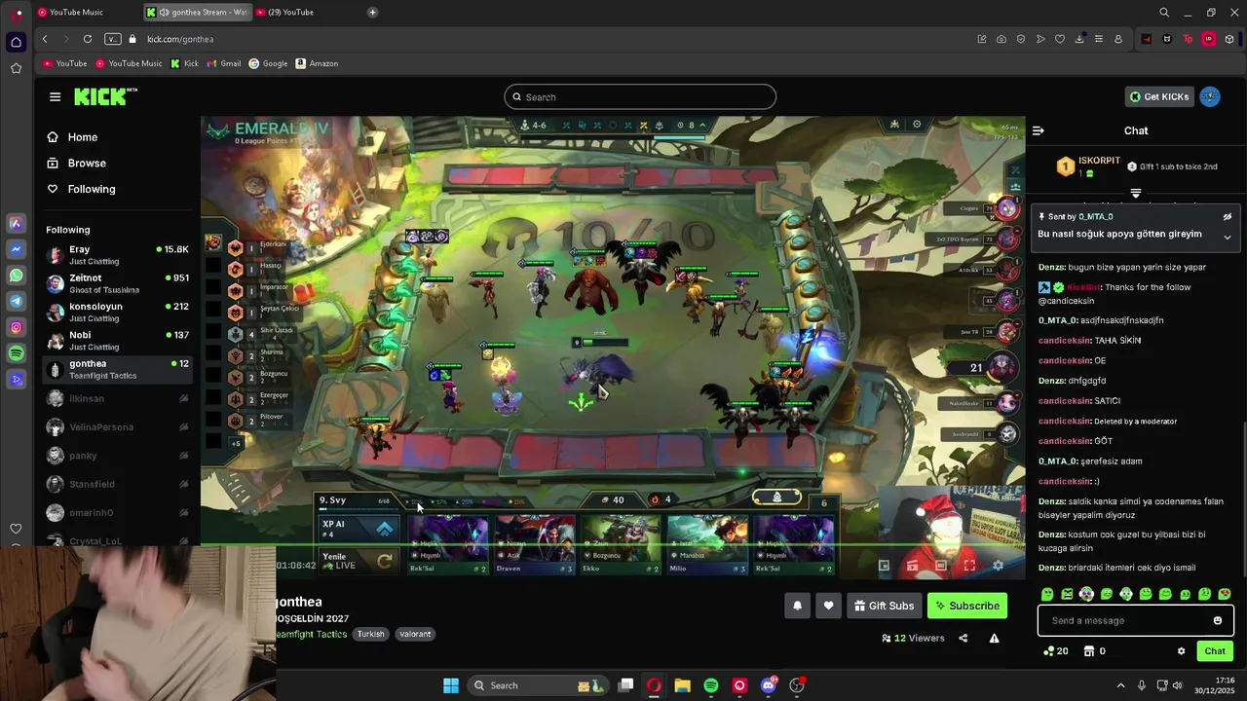The image size is (1247, 701).
Task: Click the green Subscribe button
Action: click(967, 606)
